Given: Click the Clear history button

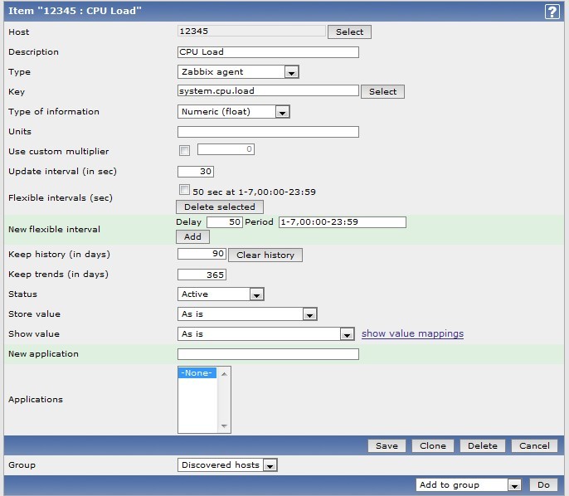Looking at the screenshot, I should (x=265, y=255).
